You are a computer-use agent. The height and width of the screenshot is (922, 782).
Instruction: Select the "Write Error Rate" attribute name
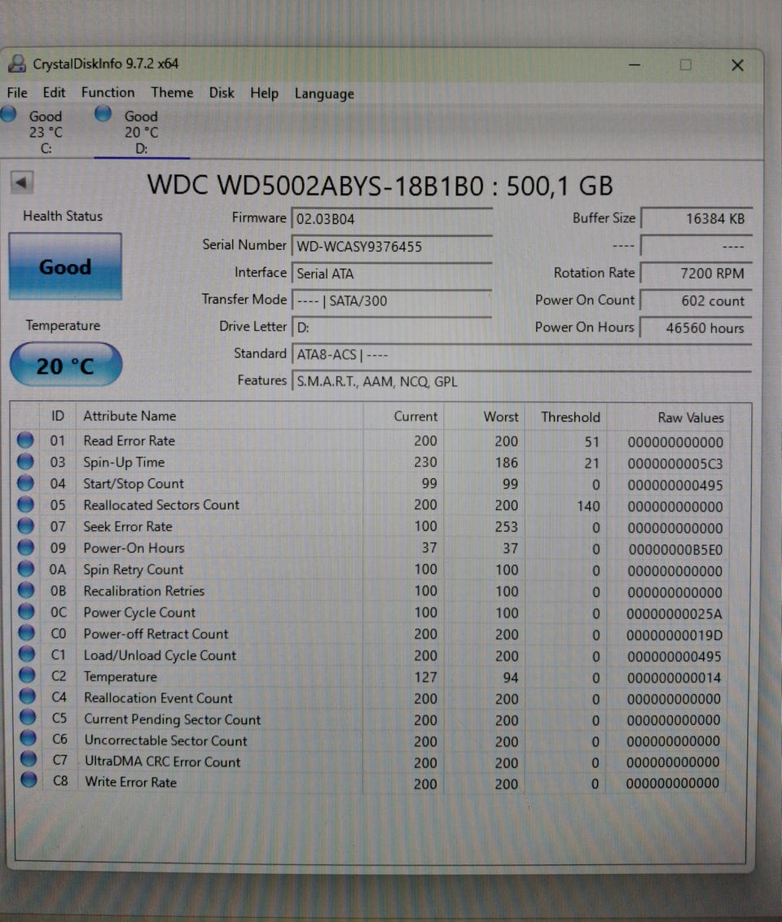pyautogui.click(x=130, y=782)
